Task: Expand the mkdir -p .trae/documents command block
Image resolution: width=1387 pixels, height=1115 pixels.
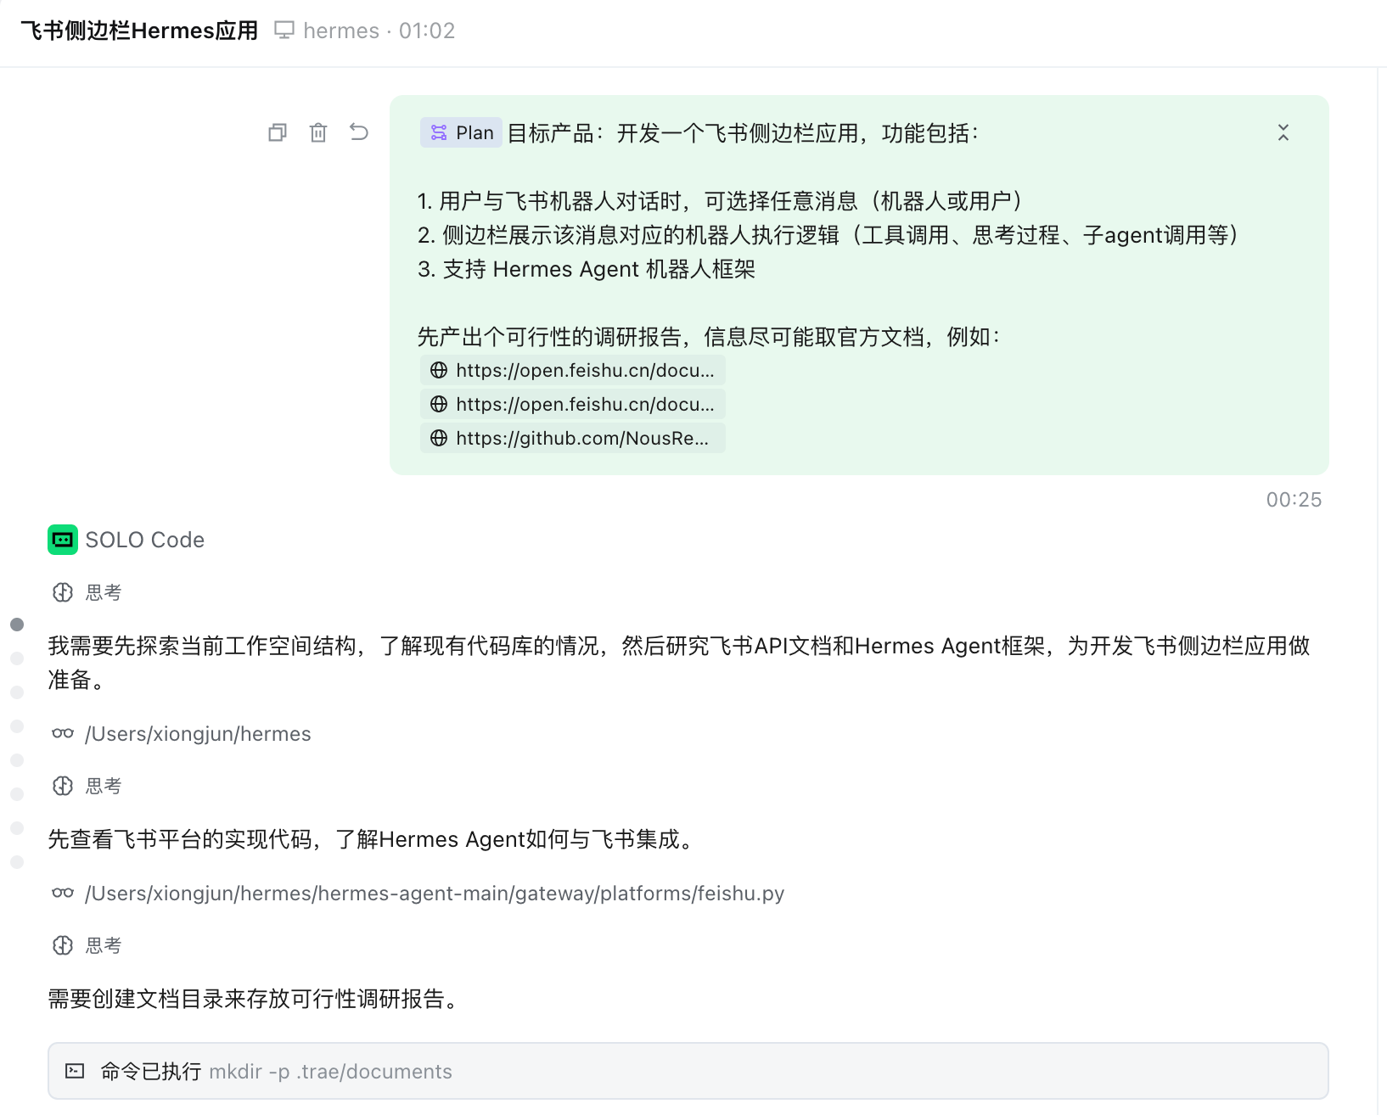Action: (688, 1071)
